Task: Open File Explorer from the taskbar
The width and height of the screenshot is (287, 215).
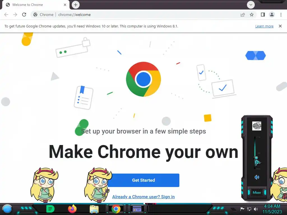Action: tap(94, 209)
